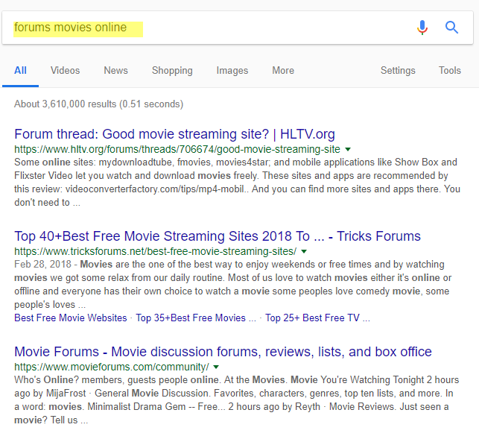Open the Movie Forums discussion forums result
This screenshot has width=479, height=442.
tap(223, 352)
